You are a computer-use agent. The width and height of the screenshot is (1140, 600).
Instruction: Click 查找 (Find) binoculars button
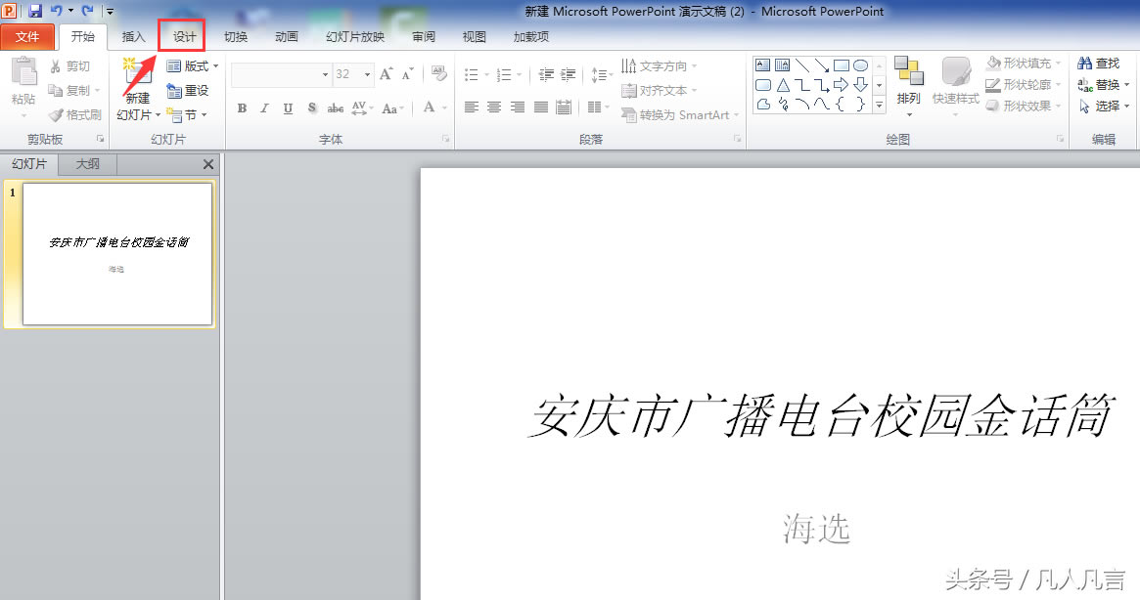pyautogui.click(x=1099, y=64)
